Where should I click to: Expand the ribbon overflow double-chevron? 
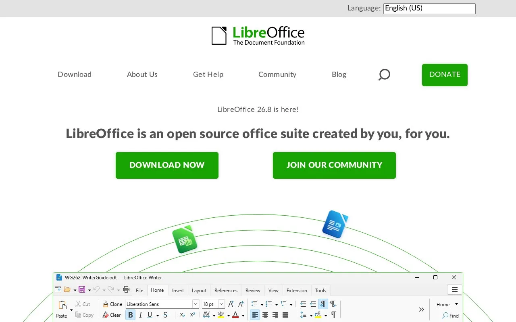421,310
